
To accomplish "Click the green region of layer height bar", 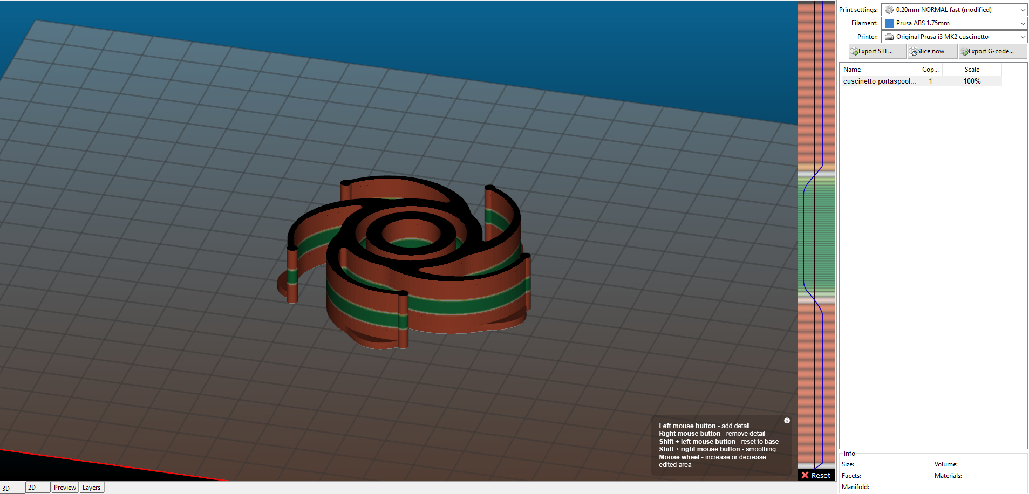I will (816, 235).
